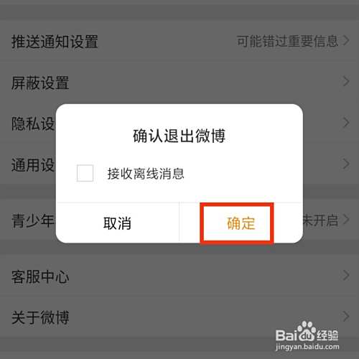Screen dimensions: 359x359
Task: Expand chevron on 客服中心 row
Action: [x=346, y=276]
